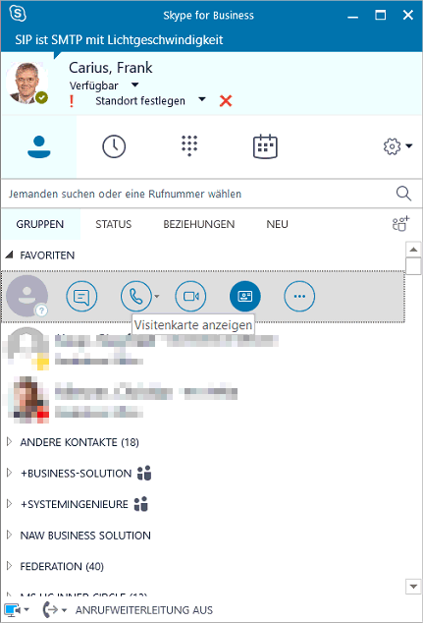
Task: Open the dial pad icon
Action: click(x=189, y=145)
